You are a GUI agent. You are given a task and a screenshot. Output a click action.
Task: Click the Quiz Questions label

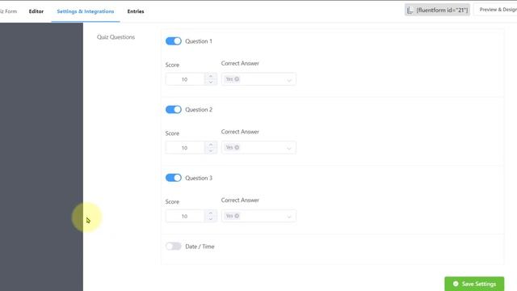click(x=116, y=37)
